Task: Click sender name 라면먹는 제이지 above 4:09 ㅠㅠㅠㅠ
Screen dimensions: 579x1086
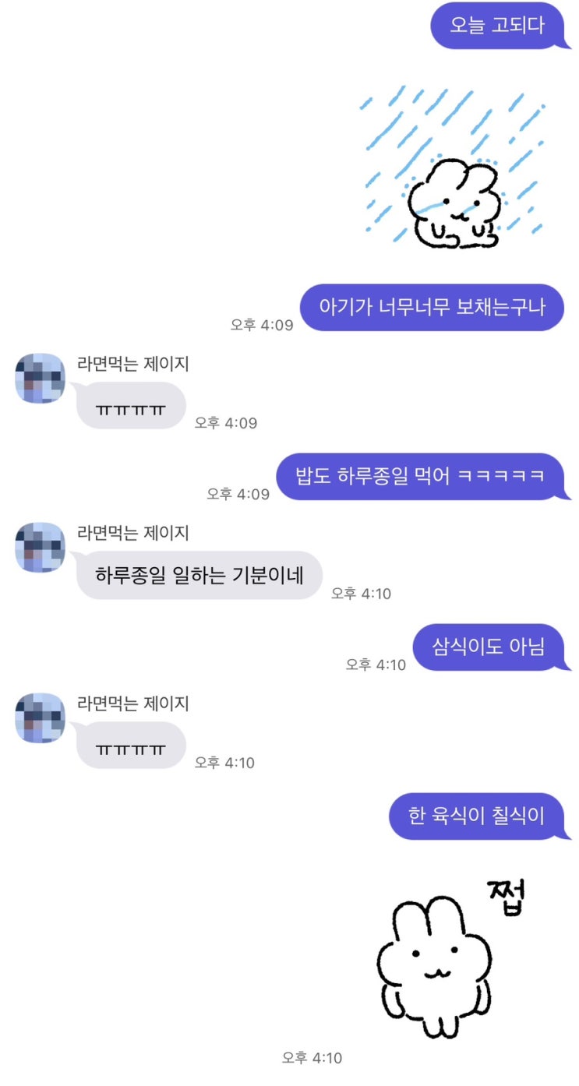Action: point(133,363)
